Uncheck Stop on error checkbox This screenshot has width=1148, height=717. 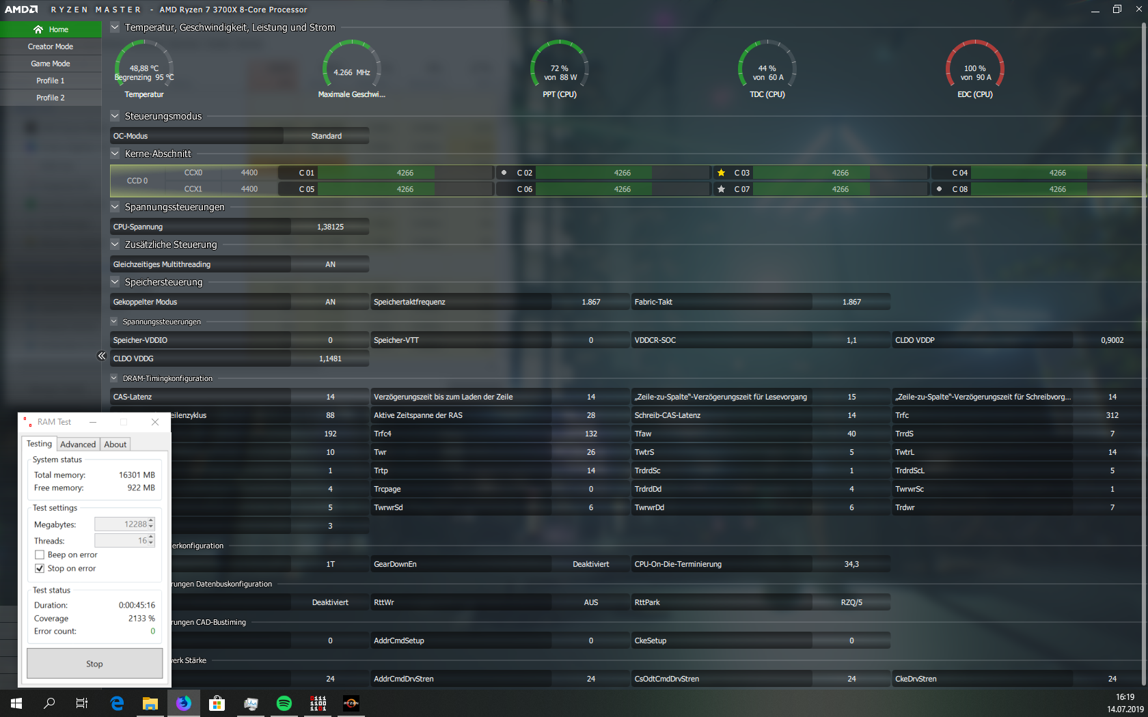[x=40, y=568]
